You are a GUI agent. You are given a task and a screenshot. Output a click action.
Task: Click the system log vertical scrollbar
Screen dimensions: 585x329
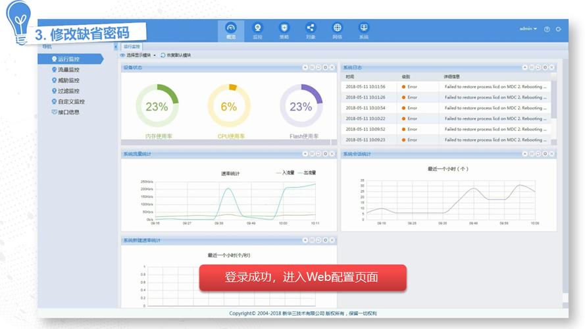553,100
